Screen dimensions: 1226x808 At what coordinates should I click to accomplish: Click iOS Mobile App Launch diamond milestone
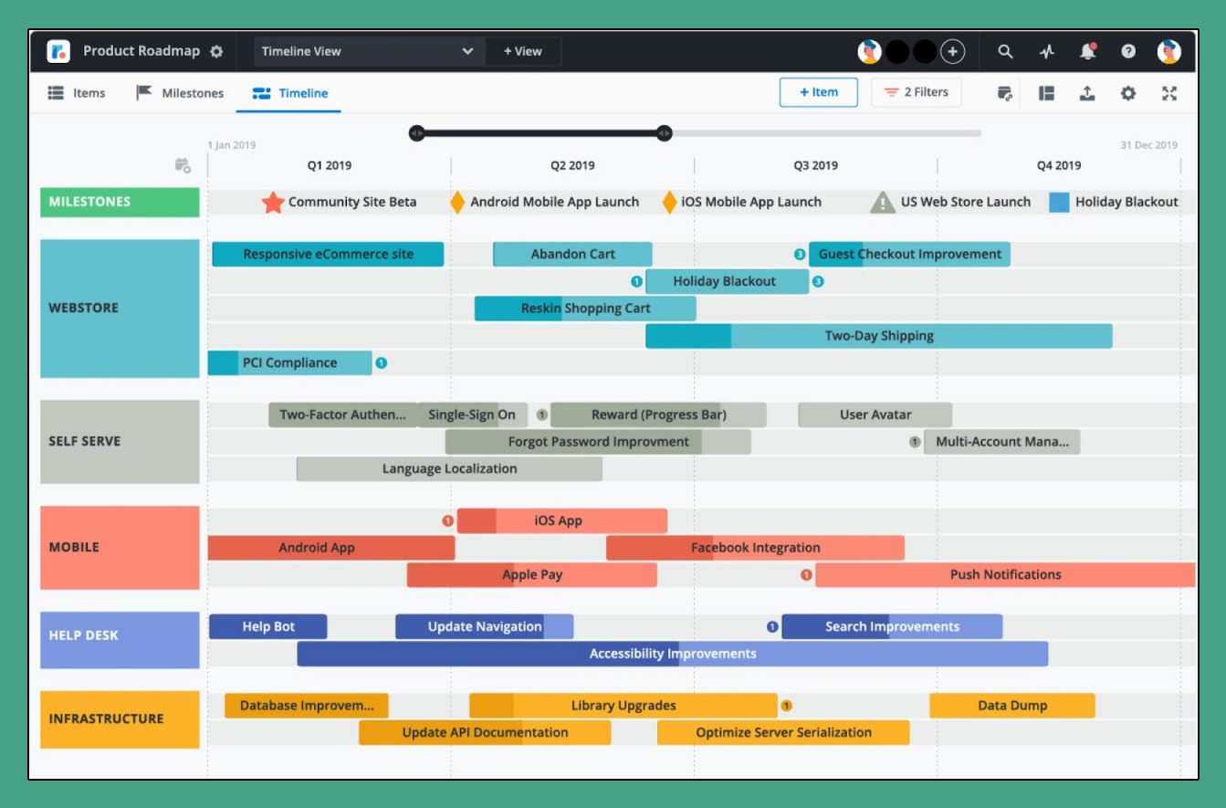(x=669, y=202)
